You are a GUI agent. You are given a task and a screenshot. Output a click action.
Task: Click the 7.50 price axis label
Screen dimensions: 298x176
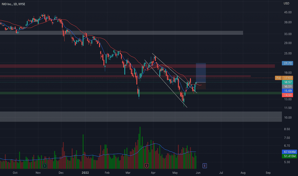pos(287,138)
